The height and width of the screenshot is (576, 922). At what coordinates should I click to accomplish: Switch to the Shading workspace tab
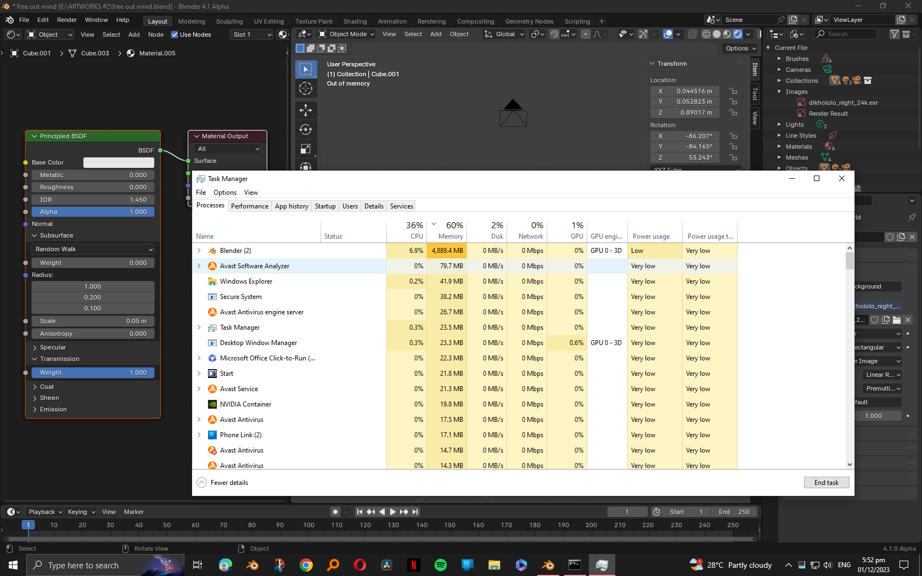coord(355,21)
